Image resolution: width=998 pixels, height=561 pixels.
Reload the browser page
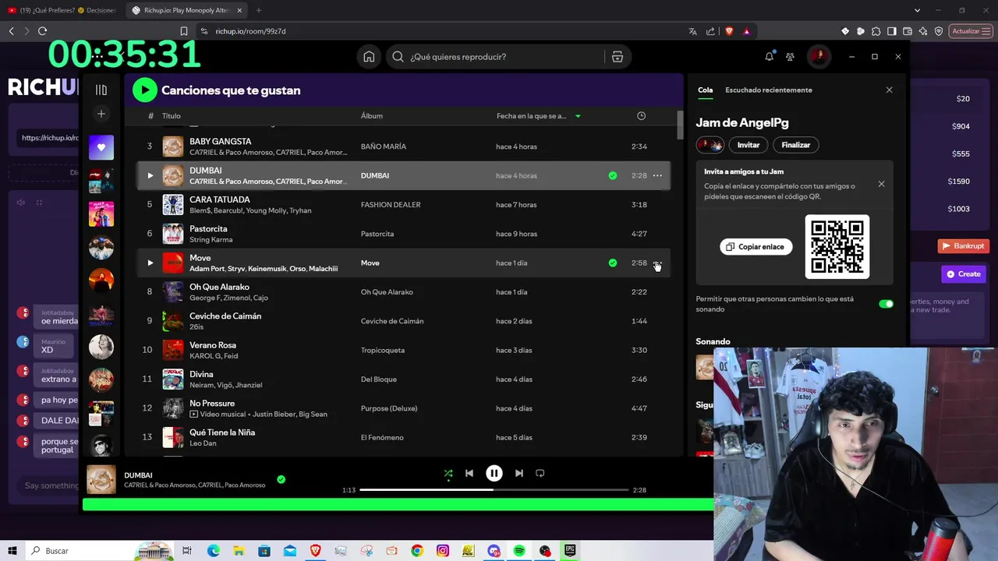(x=42, y=31)
